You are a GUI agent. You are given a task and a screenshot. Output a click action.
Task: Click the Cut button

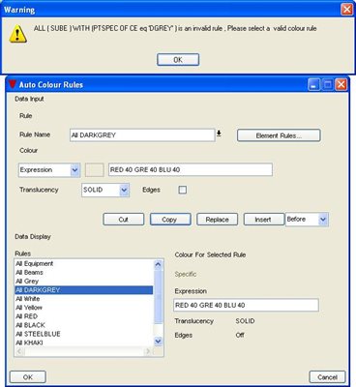tap(124, 220)
